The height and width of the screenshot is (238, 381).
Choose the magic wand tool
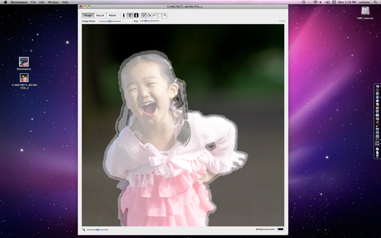tap(165, 15)
